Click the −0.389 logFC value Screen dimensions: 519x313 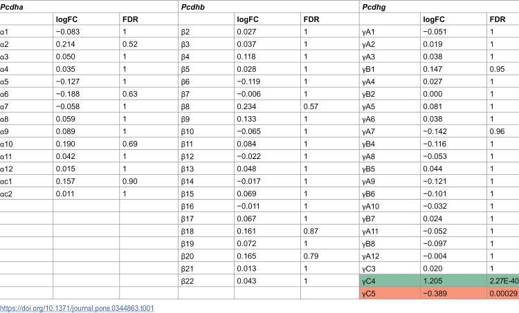pos(435,294)
